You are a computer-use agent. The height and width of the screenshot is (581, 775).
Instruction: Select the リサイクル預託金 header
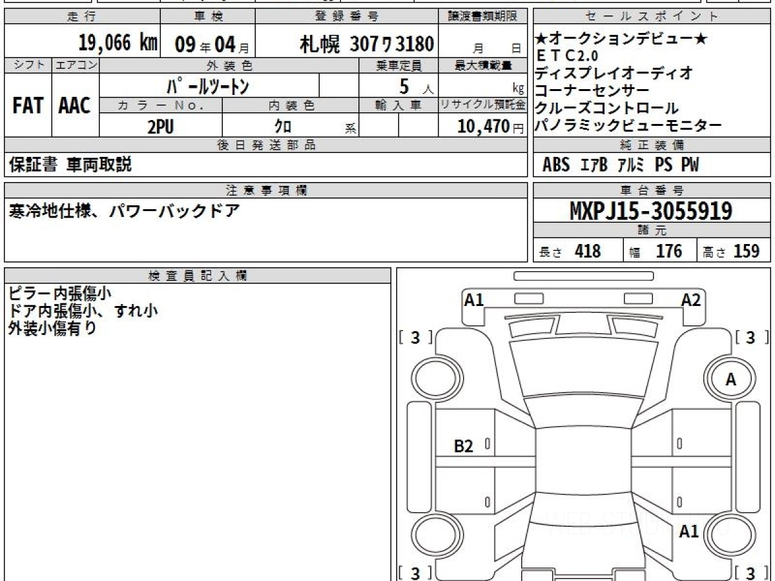[x=484, y=105]
